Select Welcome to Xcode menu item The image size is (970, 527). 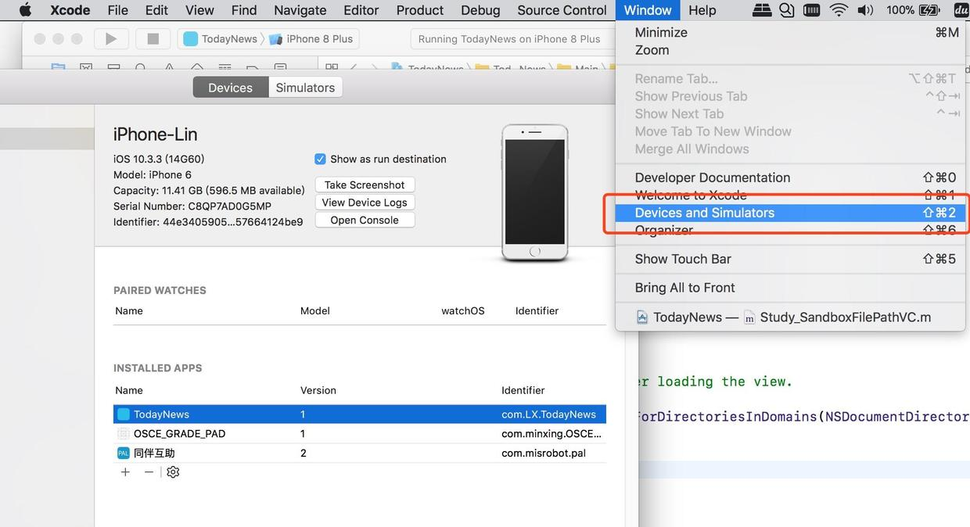[x=790, y=195]
